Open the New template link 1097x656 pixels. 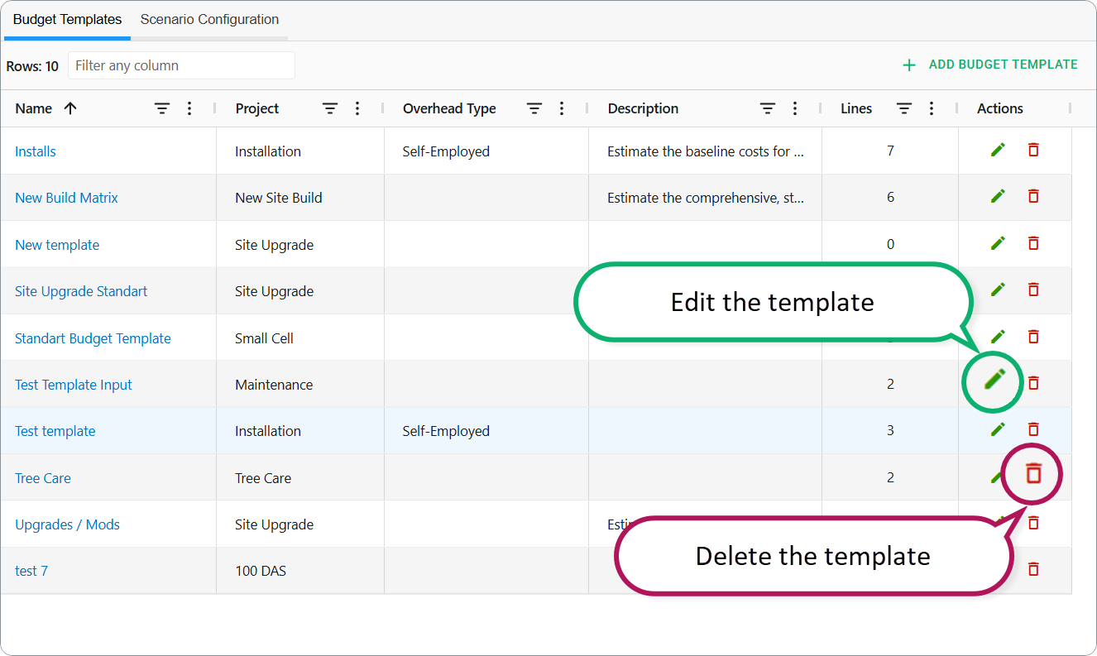[x=57, y=245]
